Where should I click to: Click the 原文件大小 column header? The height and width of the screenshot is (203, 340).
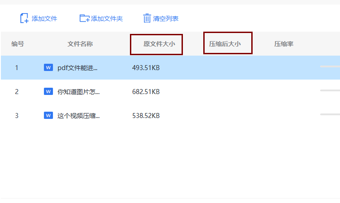(159, 44)
